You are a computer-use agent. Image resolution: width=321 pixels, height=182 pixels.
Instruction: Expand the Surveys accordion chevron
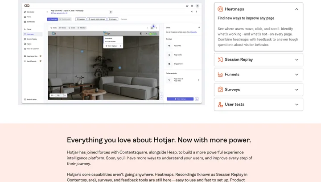tap(296, 90)
